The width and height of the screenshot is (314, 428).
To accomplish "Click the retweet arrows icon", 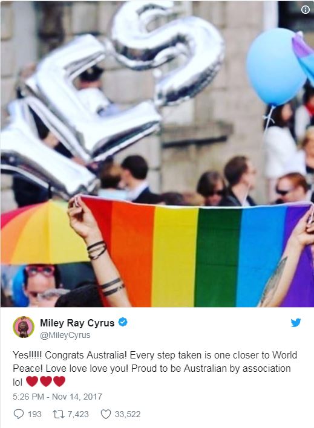I will tap(59, 414).
